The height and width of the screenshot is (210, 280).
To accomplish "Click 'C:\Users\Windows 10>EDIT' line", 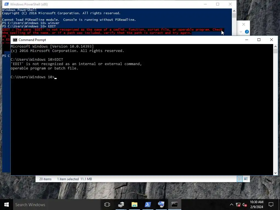I will (x=37, y=59).
